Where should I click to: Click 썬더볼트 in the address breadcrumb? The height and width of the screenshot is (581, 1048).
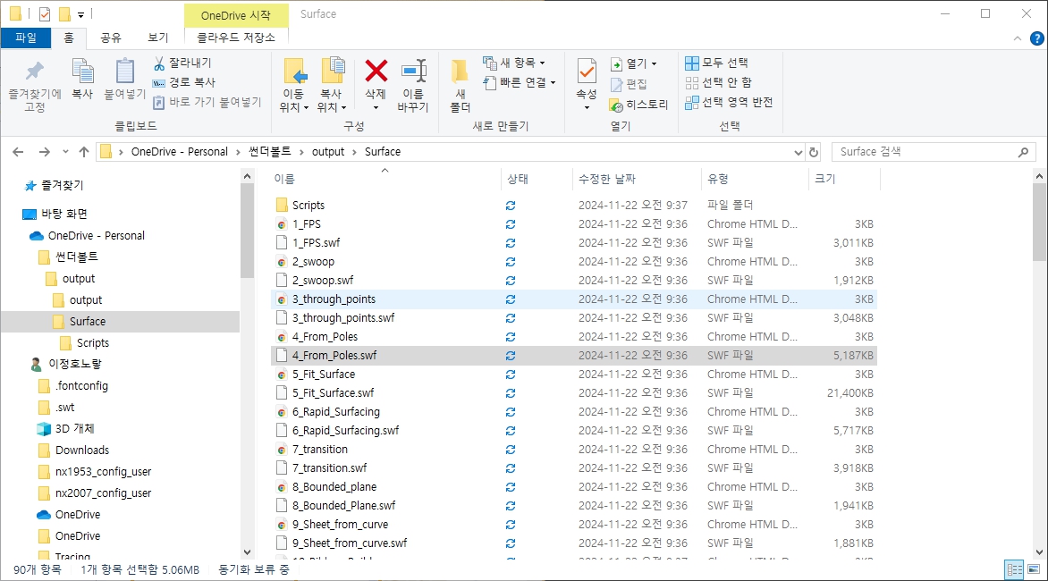[270, 152]
